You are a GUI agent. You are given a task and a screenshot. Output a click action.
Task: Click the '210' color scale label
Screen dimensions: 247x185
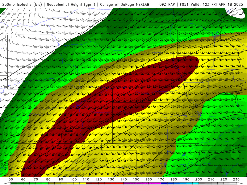[x=211, y=179]
